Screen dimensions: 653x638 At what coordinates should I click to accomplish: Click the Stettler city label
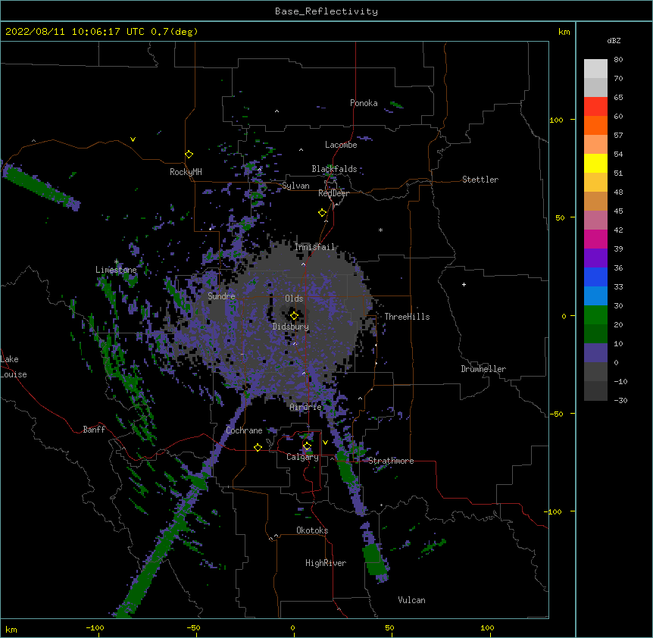pos(480,180)
